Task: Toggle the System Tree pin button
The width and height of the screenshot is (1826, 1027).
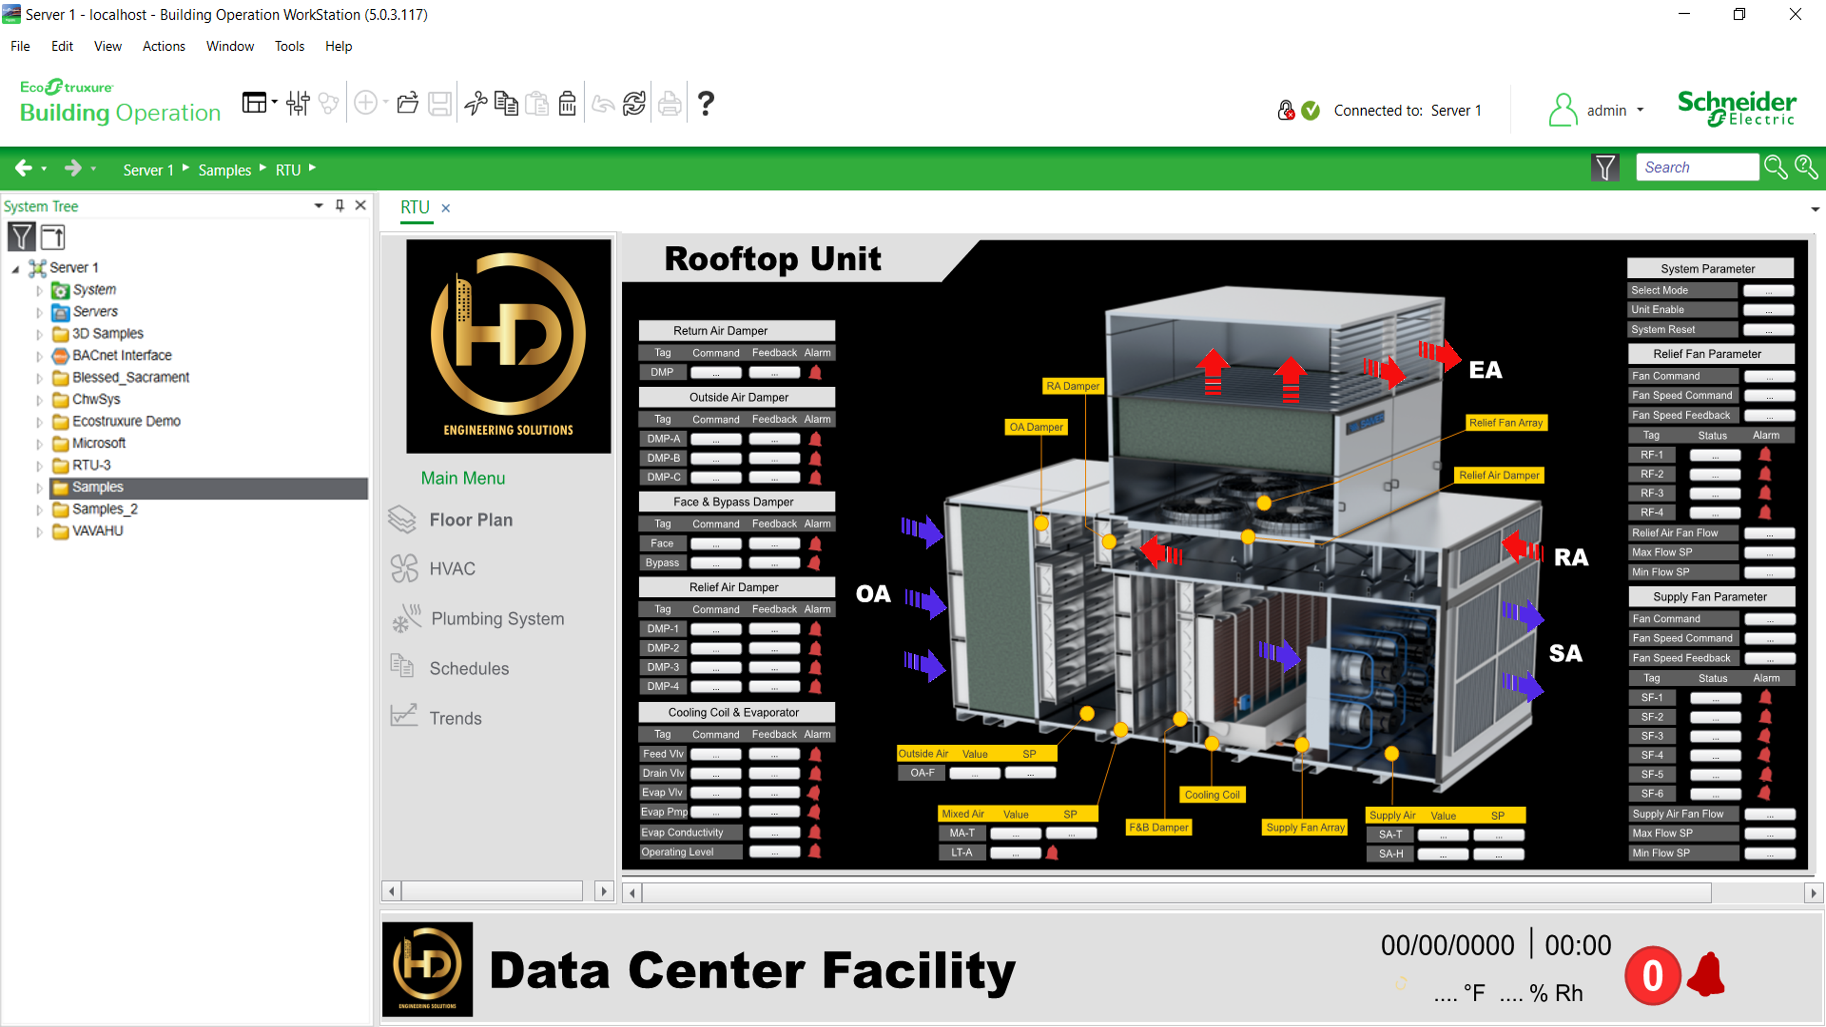Action: (339, 205)
